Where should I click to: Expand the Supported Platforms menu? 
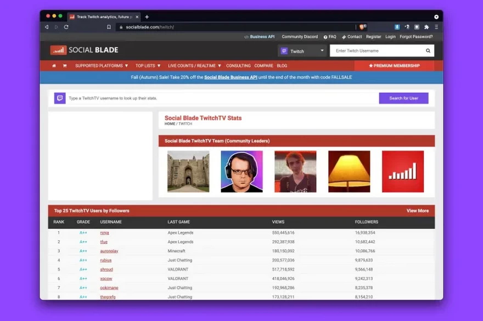(102, 66)
